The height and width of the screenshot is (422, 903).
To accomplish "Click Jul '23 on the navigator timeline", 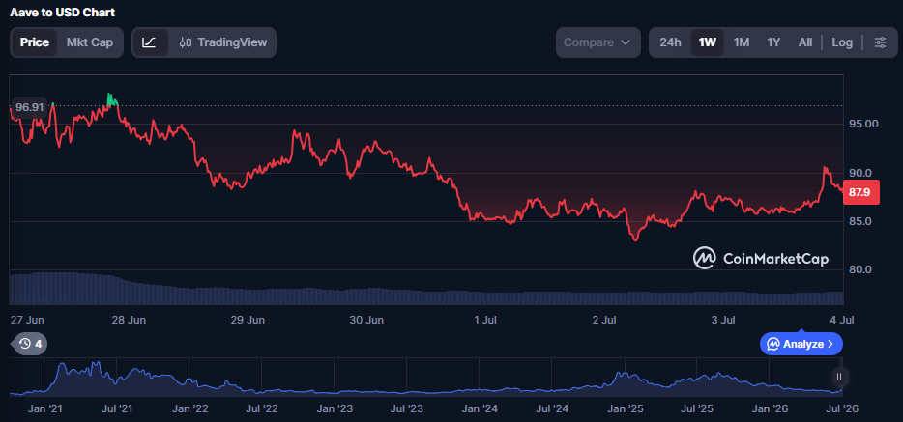I will (x=407, y=409).
